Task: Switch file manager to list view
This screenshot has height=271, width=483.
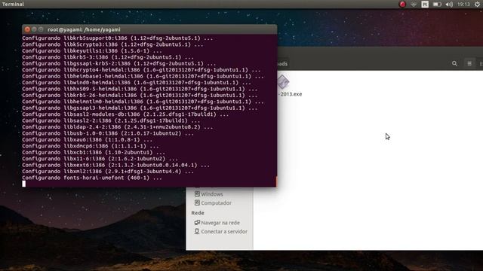Action: coord(469,63)
